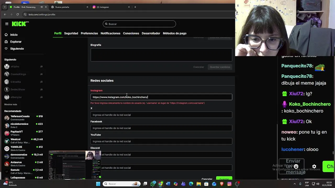
Task: Open the Métodos de pago tab
Action: coord(175,33)
